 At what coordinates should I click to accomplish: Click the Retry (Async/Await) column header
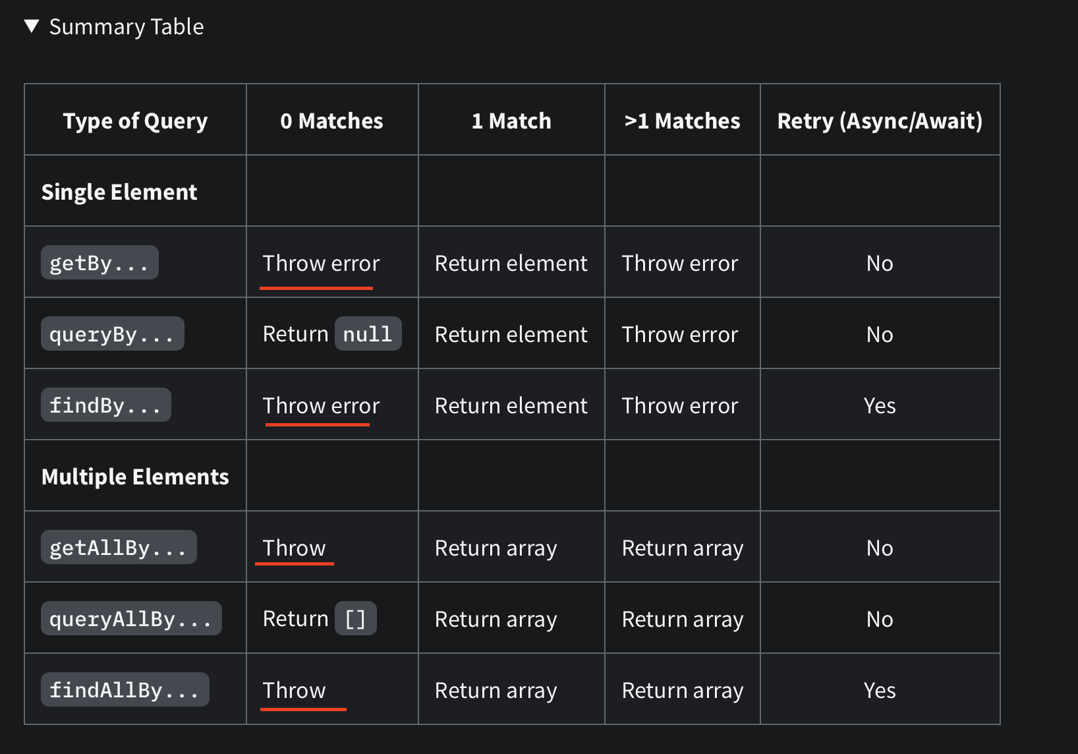coord(880,121)
